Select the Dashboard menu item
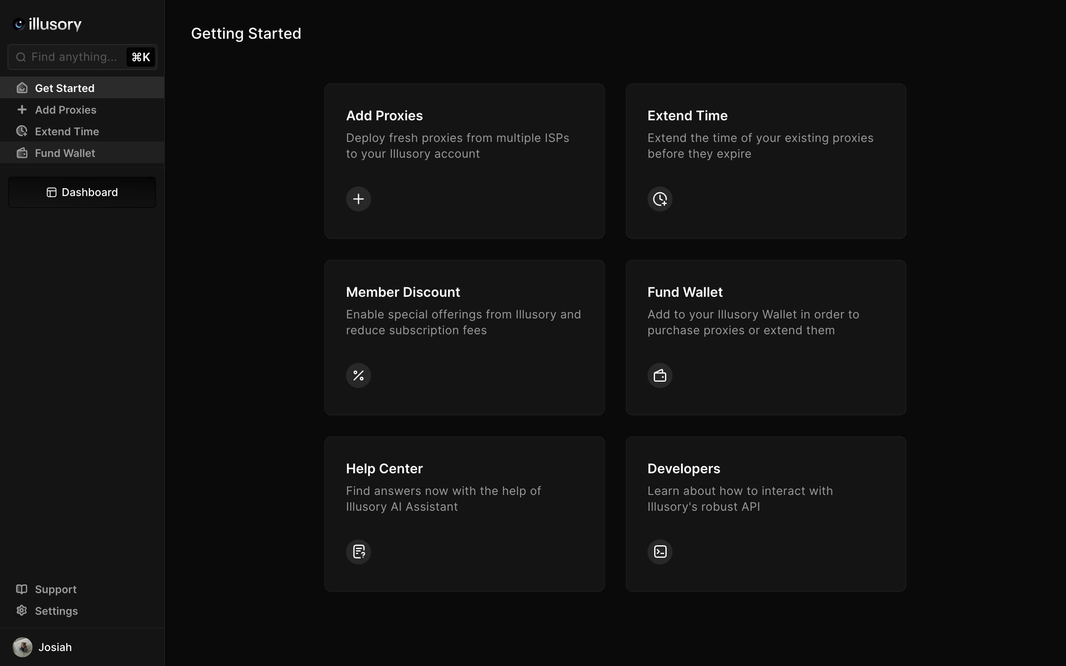 pyautogui.click(x=81, y=192)
